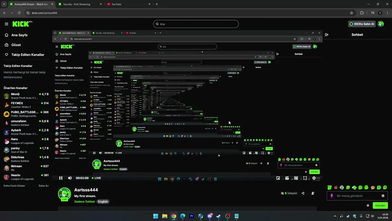This screenshot has width=392, height=221.
Task: Open the tab search dropdown
Action: (x=4, y=4)
